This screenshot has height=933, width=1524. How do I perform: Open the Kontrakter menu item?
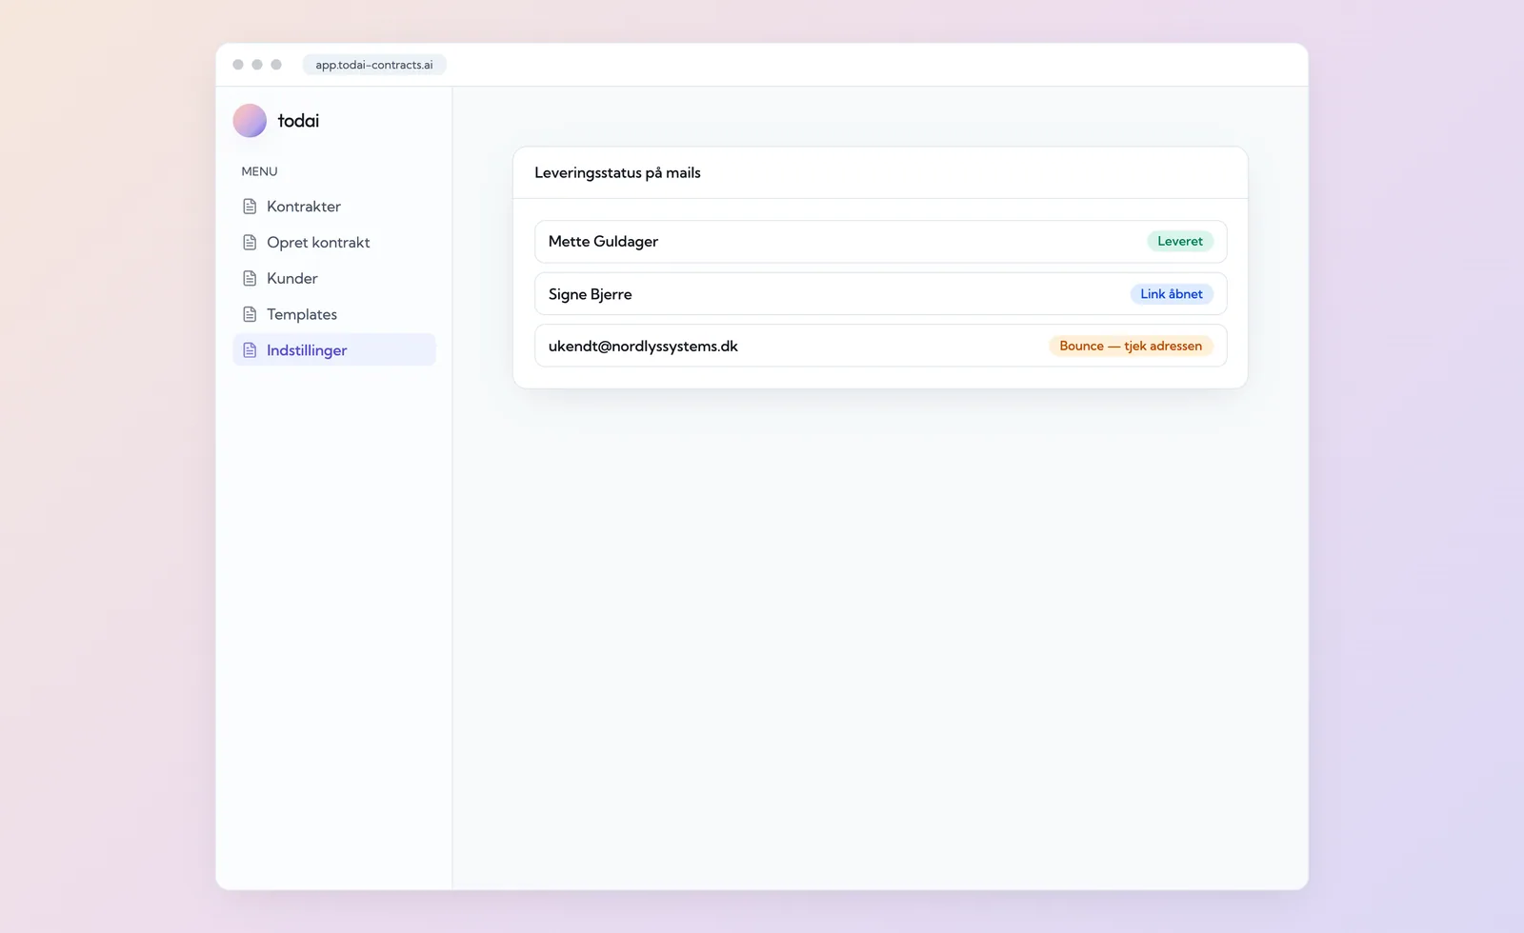point(334,207)
